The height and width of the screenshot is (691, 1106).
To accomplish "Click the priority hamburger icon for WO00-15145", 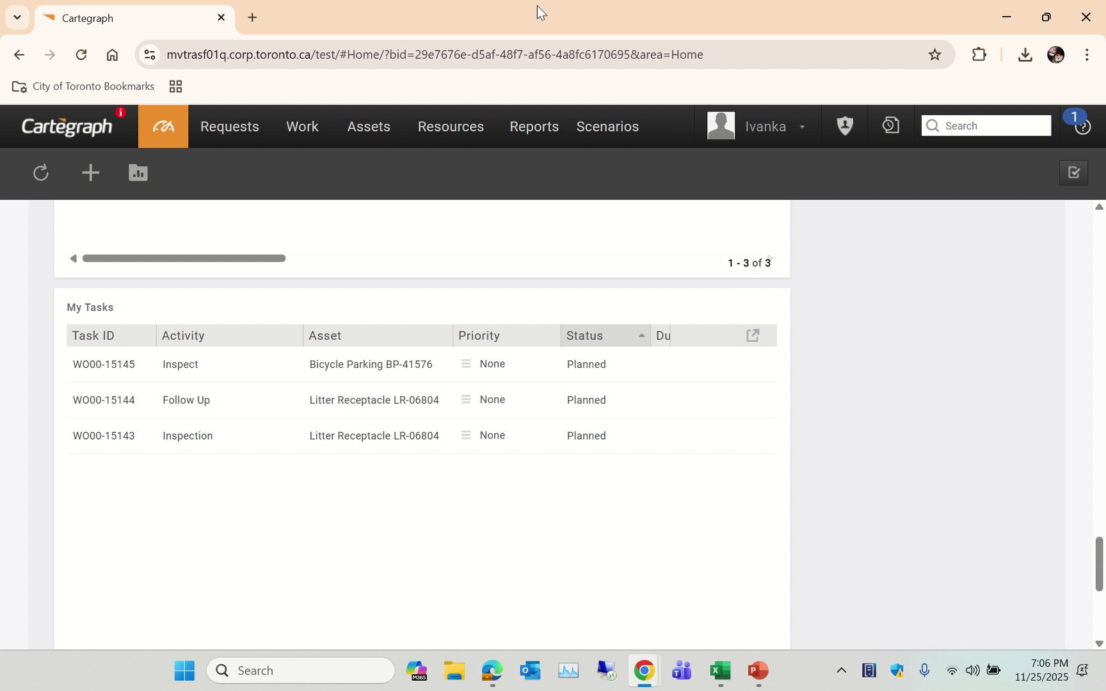I will coord(466,363).
